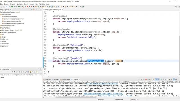Viewport: 180px width, 101px height.
Task: Collapse the method fold marker at line 31
Action: point(47,16)
